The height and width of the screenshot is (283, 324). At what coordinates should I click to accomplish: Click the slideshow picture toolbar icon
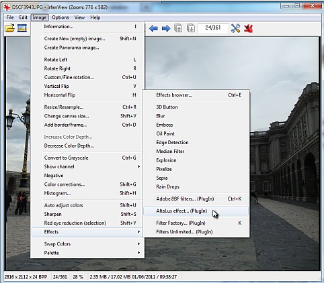22,28
